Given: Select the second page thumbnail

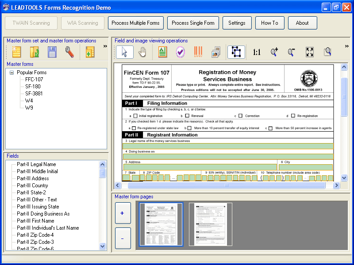Looking at the screenshot, I should coord(211,224).
